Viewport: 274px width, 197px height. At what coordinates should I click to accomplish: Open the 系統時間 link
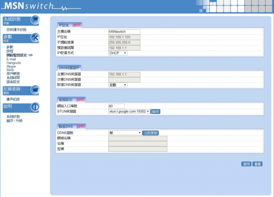click(x=13, y=78)
